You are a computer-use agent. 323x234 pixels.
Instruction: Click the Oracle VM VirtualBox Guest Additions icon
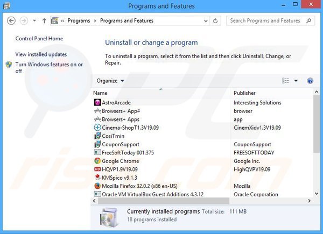point(97,194)
